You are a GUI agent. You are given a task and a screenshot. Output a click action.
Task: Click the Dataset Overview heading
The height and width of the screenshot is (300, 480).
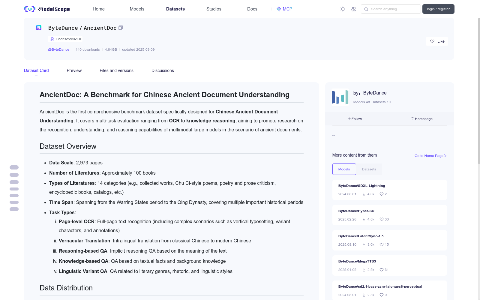point(68,146)
